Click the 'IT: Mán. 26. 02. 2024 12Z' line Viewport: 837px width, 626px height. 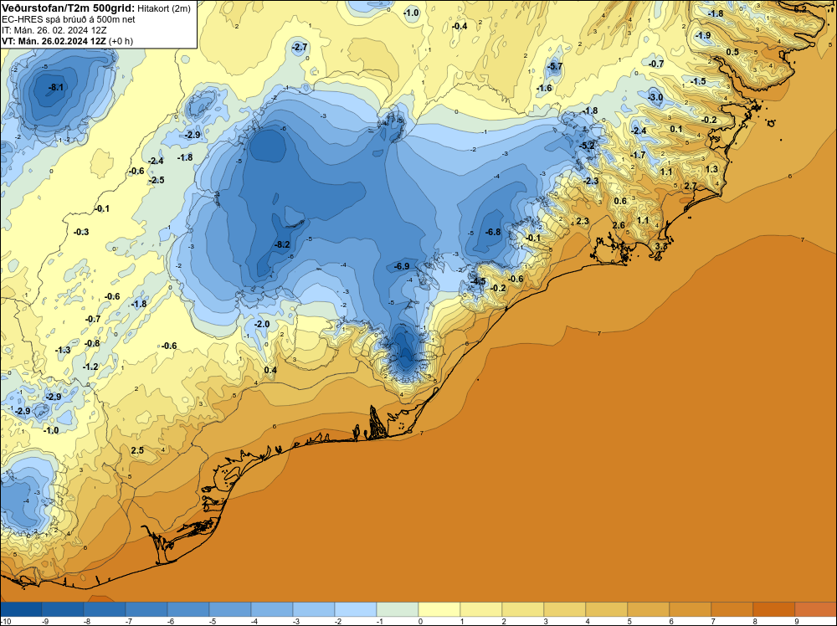(54, 30)
